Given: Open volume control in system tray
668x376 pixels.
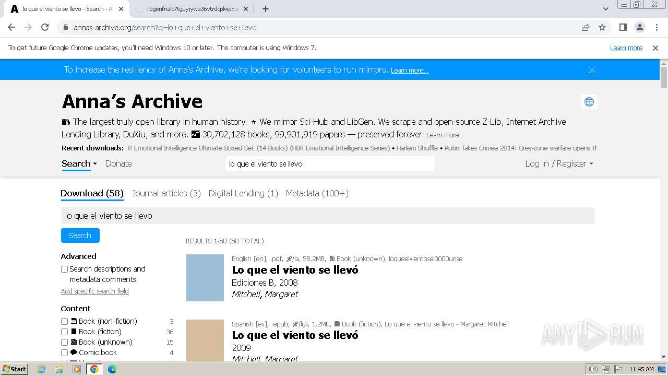Looking at the screenshot, I should click(593, 369).
